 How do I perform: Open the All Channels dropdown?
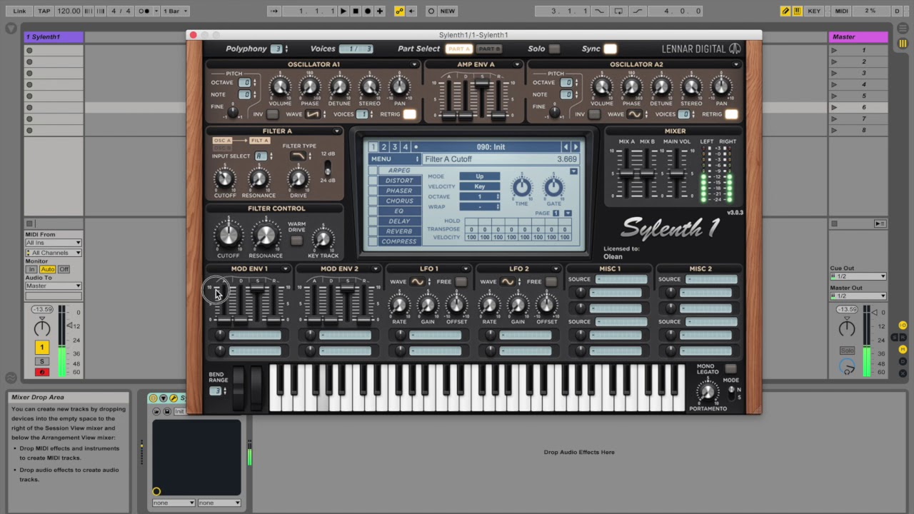coord(54,253)
